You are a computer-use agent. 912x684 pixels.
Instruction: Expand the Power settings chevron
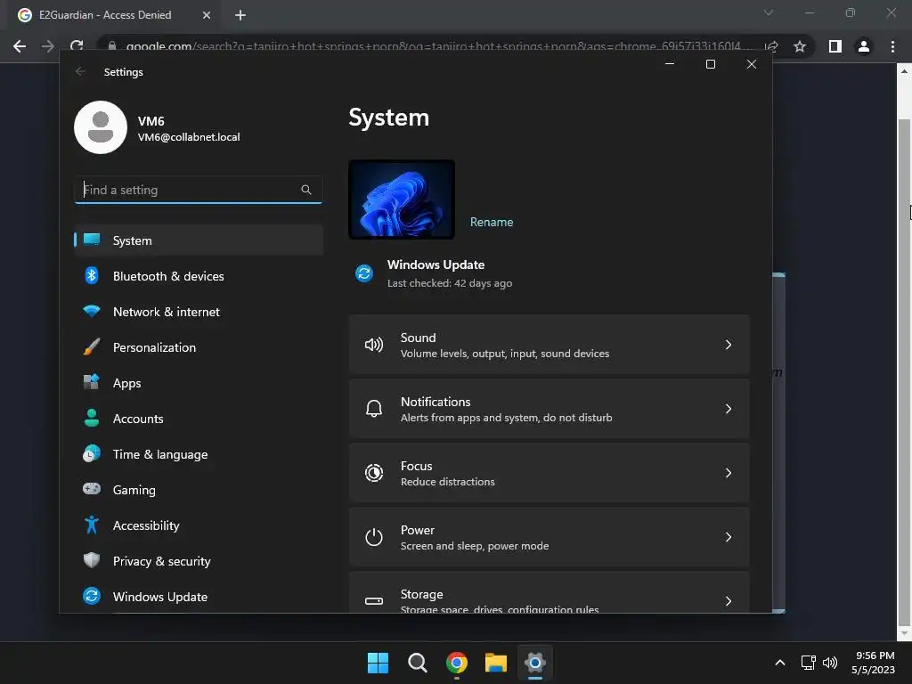click(x=729, y=537)
